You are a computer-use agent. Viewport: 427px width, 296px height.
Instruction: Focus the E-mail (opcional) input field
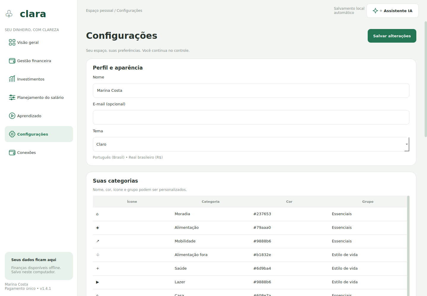(x=251, y=117)
